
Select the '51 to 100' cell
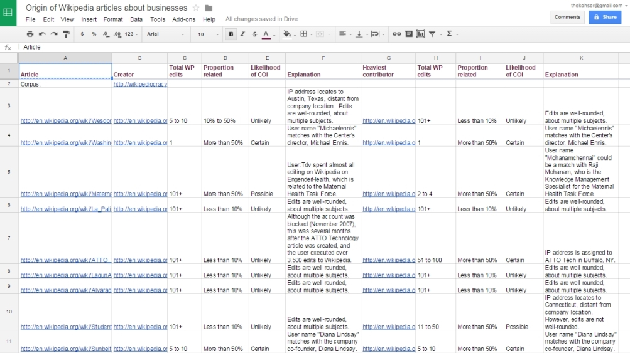435,238
